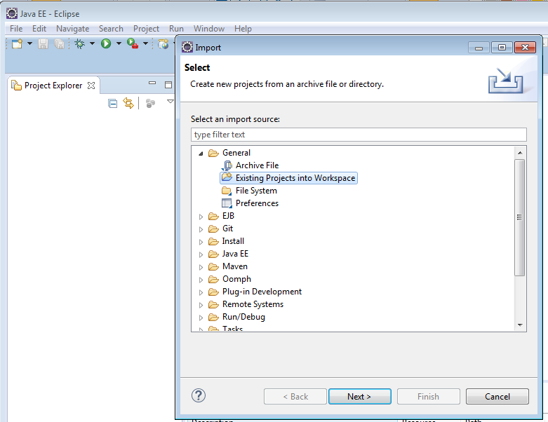Open the Edit menu
The image size is (548, 422).
[x=39, y=29]
